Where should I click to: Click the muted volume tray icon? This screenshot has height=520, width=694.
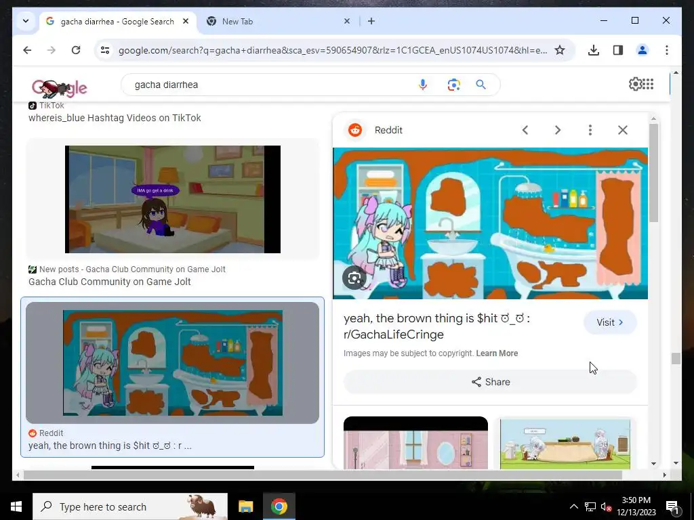[606, 506]
